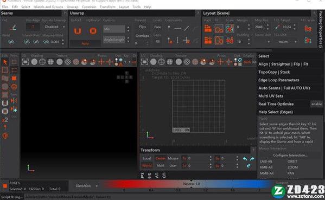Expand the Multi UV Sets section

290,96
